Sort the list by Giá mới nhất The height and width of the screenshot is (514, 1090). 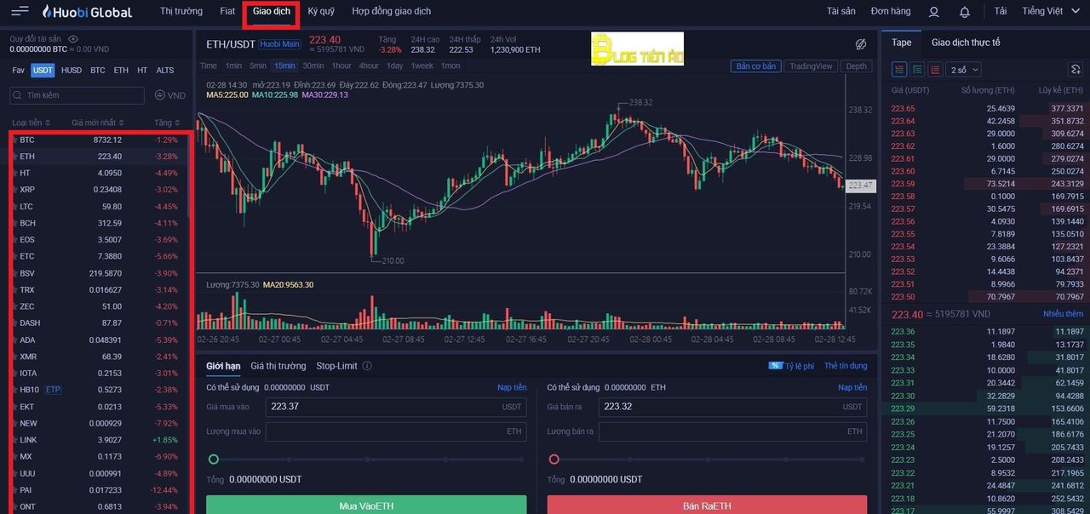coord(98,123)
